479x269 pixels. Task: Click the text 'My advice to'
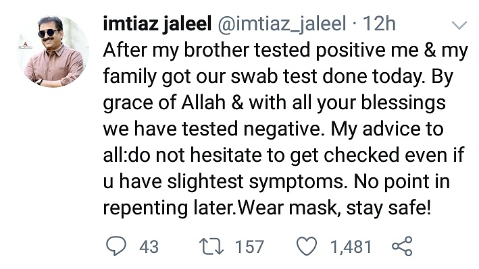[387, 129]
